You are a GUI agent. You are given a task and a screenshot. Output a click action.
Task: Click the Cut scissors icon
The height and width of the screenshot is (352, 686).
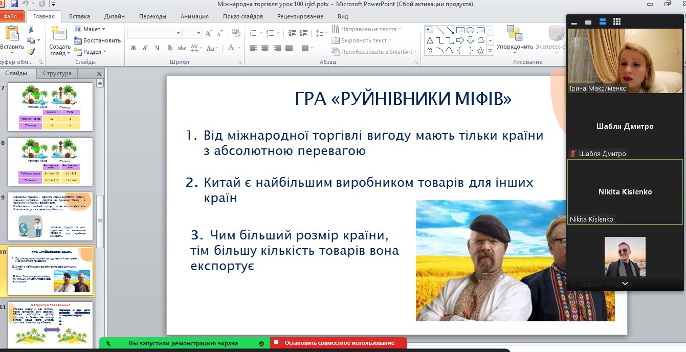pyautogui.click(x=31, y=29)
